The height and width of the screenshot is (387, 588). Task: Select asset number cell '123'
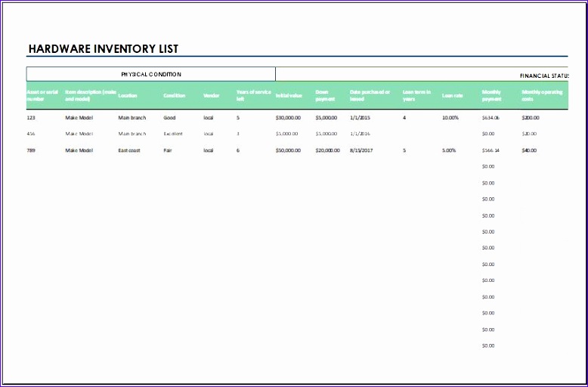click(31, 118)
